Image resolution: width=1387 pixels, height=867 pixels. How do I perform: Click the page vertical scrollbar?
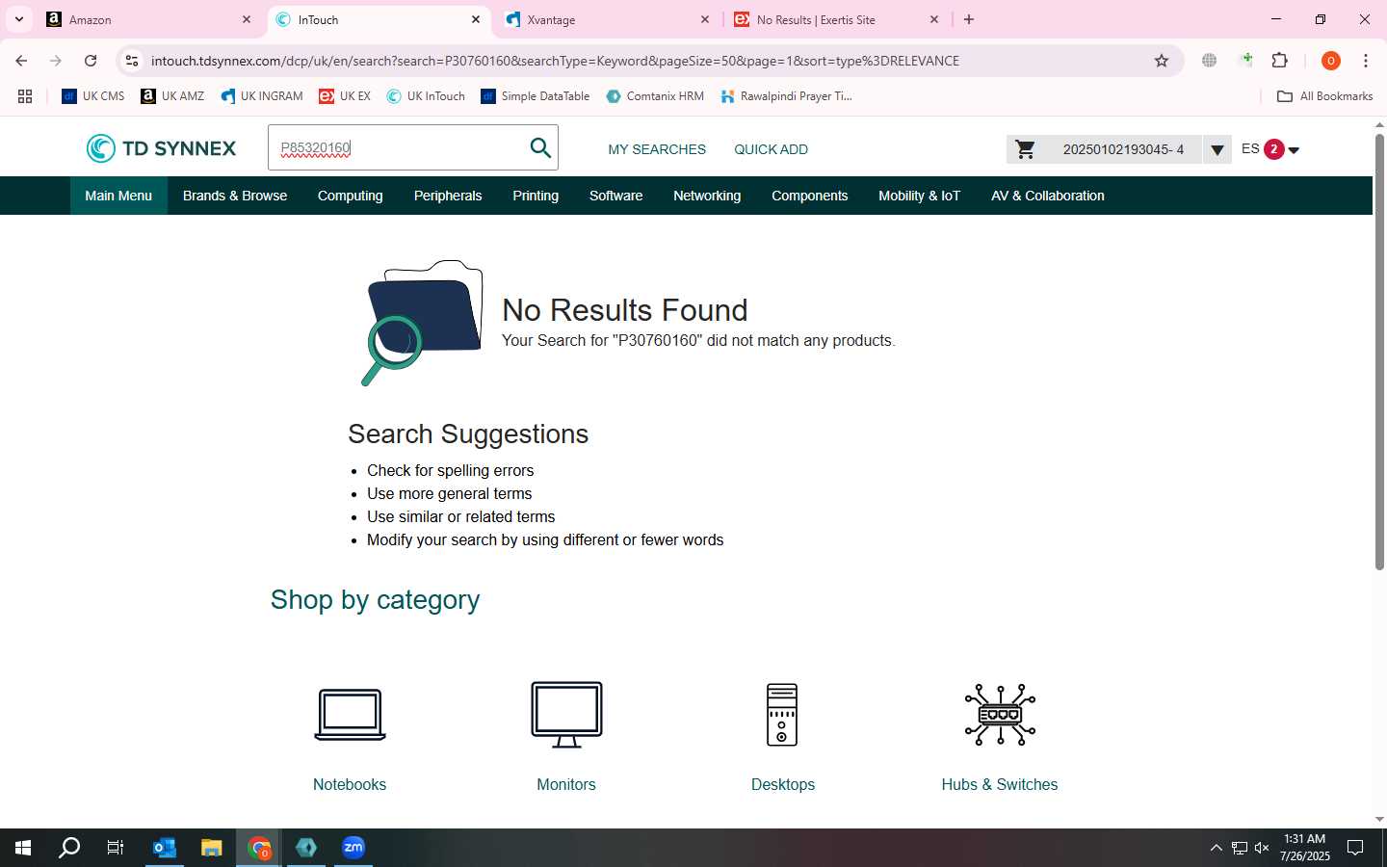pyautogui.click(x=1379, y=352)
